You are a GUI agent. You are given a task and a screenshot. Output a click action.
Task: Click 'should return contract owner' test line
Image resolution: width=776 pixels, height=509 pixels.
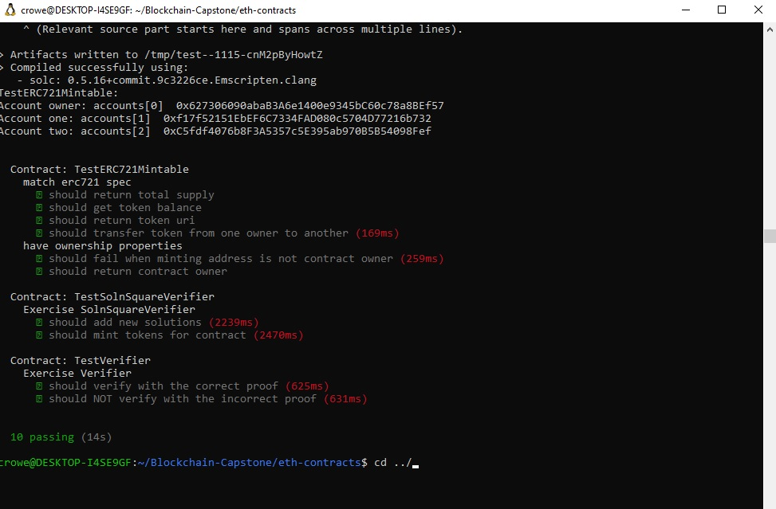pos(138,272)
